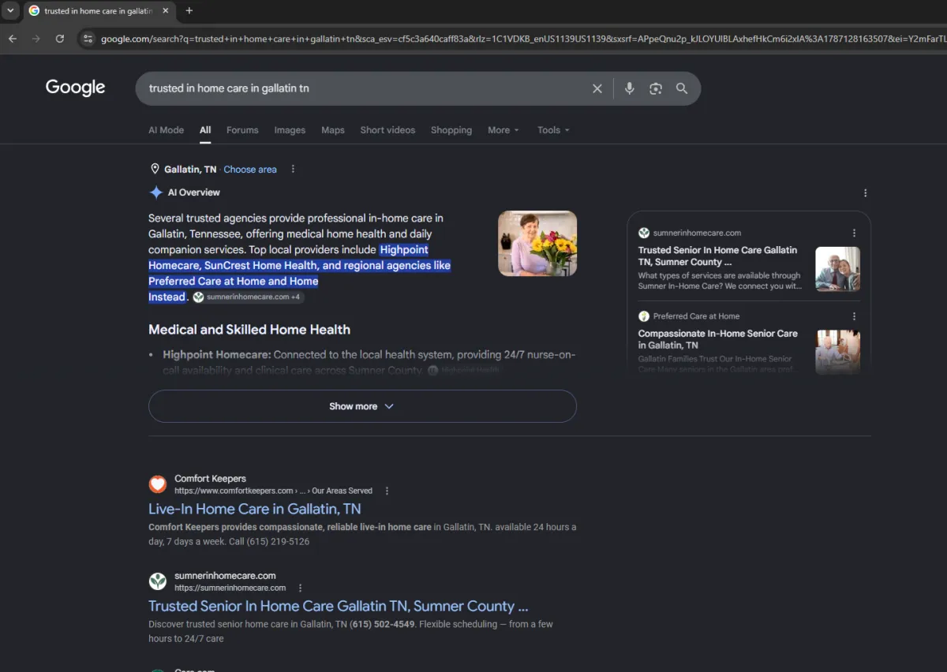Click 'Highpoint Homecare:' bullet text
947x672 pixels.
(217, 355)
